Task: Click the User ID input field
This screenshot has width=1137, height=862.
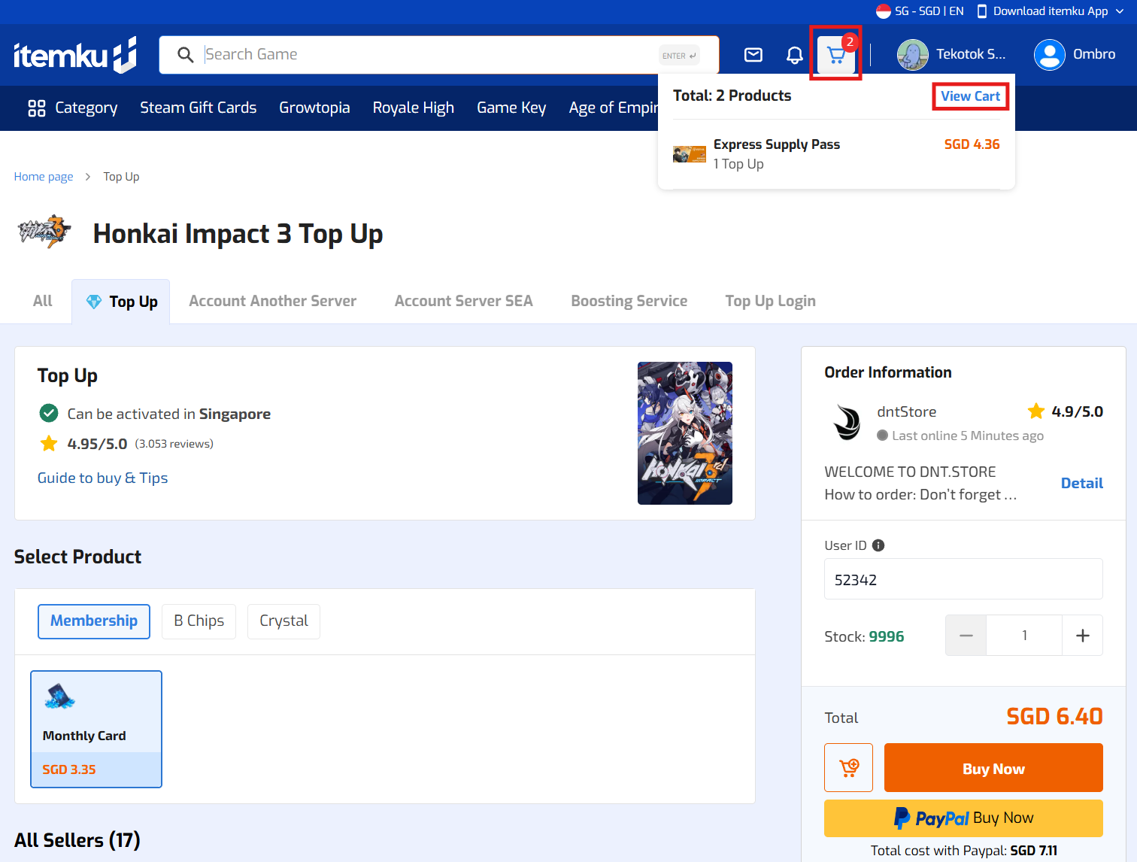Action: coord(963,579)
